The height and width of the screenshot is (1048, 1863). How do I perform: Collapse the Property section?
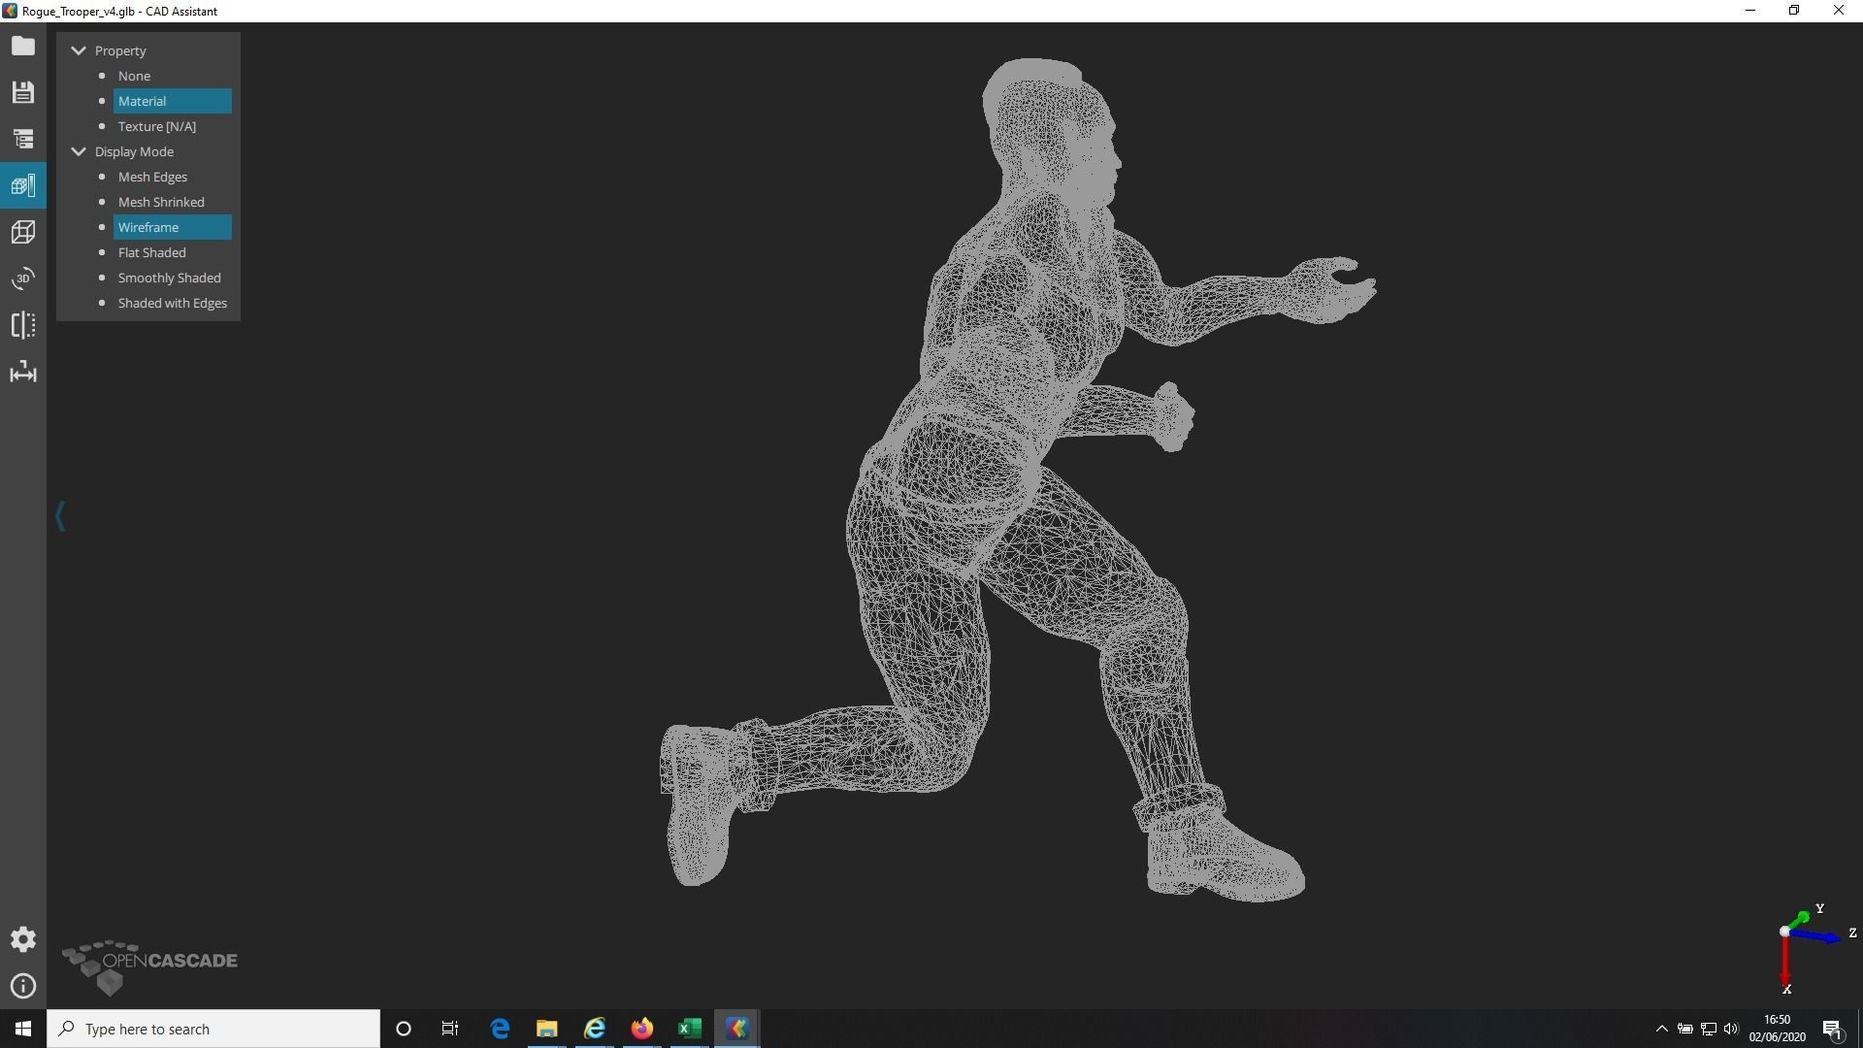point(79,50)
